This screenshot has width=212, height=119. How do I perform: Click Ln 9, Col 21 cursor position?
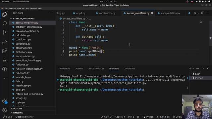click(106, 117)
